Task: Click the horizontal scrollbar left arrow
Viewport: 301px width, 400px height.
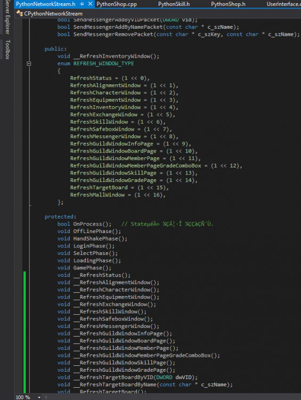Action: coord(46,397)
